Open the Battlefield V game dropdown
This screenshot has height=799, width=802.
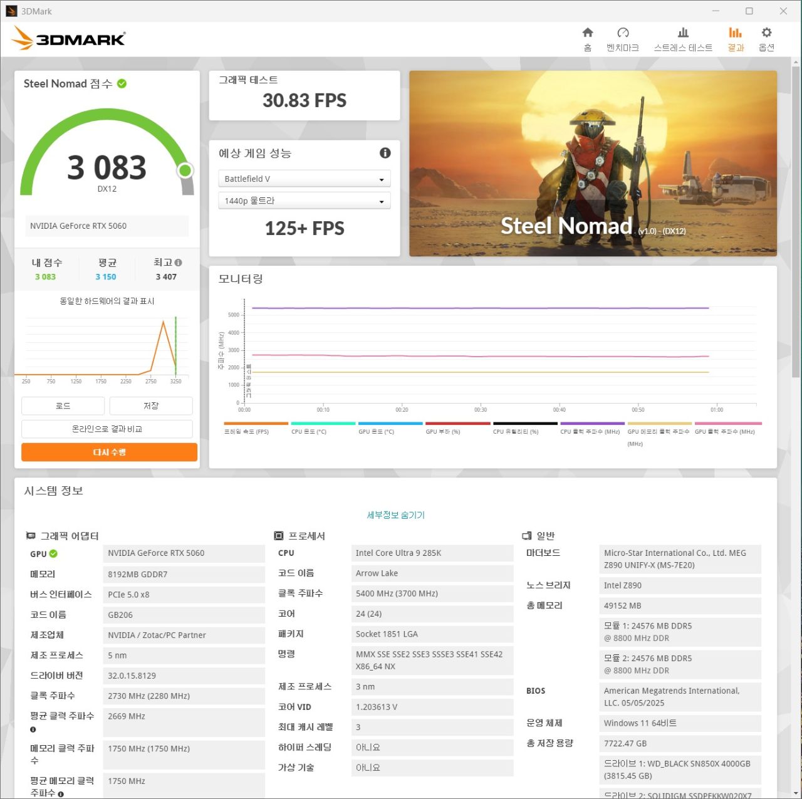pos(305,179)
